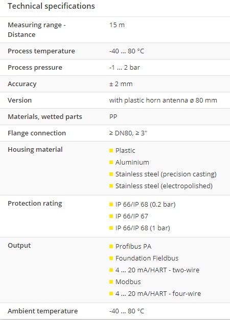Click the bullet next to Foundation Fieldbus
The image size is (230, 320).
111,258
